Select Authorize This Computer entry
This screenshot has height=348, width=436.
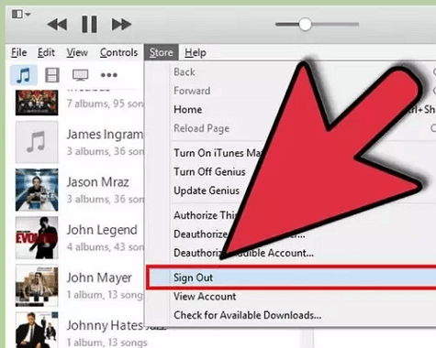tap(205, 215)
